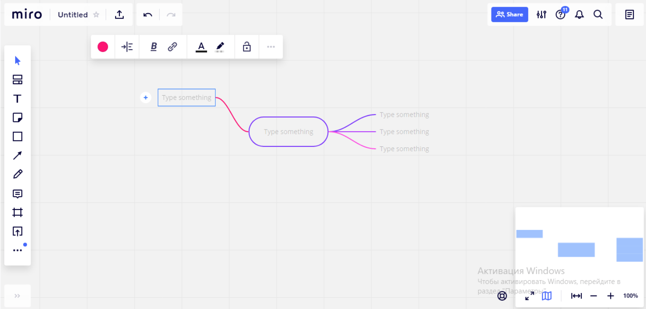Open more options in context toolbar
Screen dimensions: 646x309
271,47
